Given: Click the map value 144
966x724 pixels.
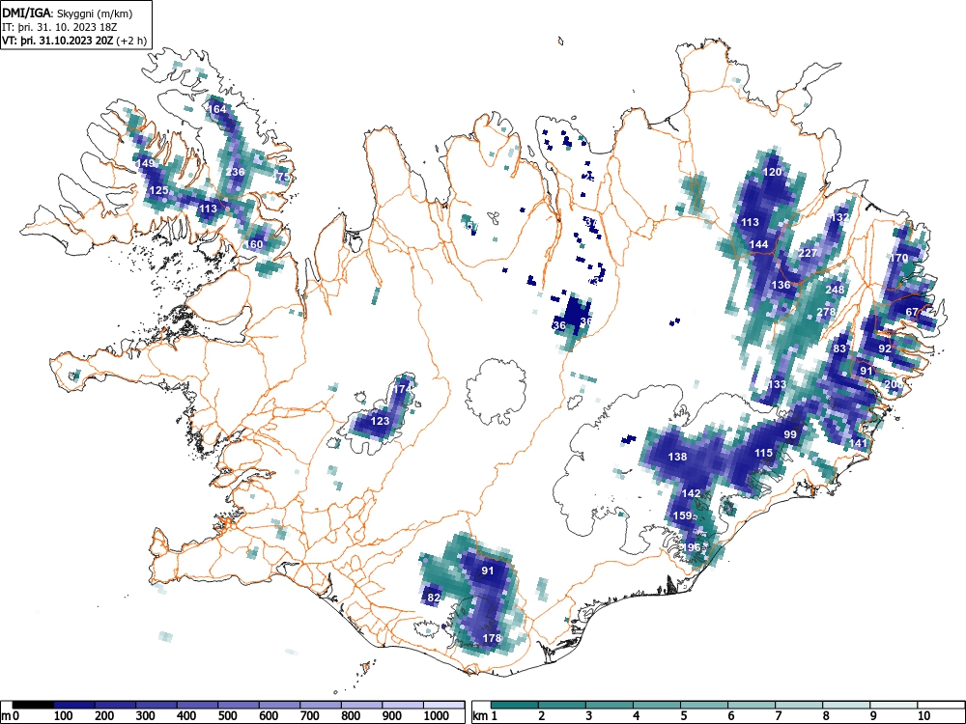Looking at the screenshot, I should [x=758, y=244].
